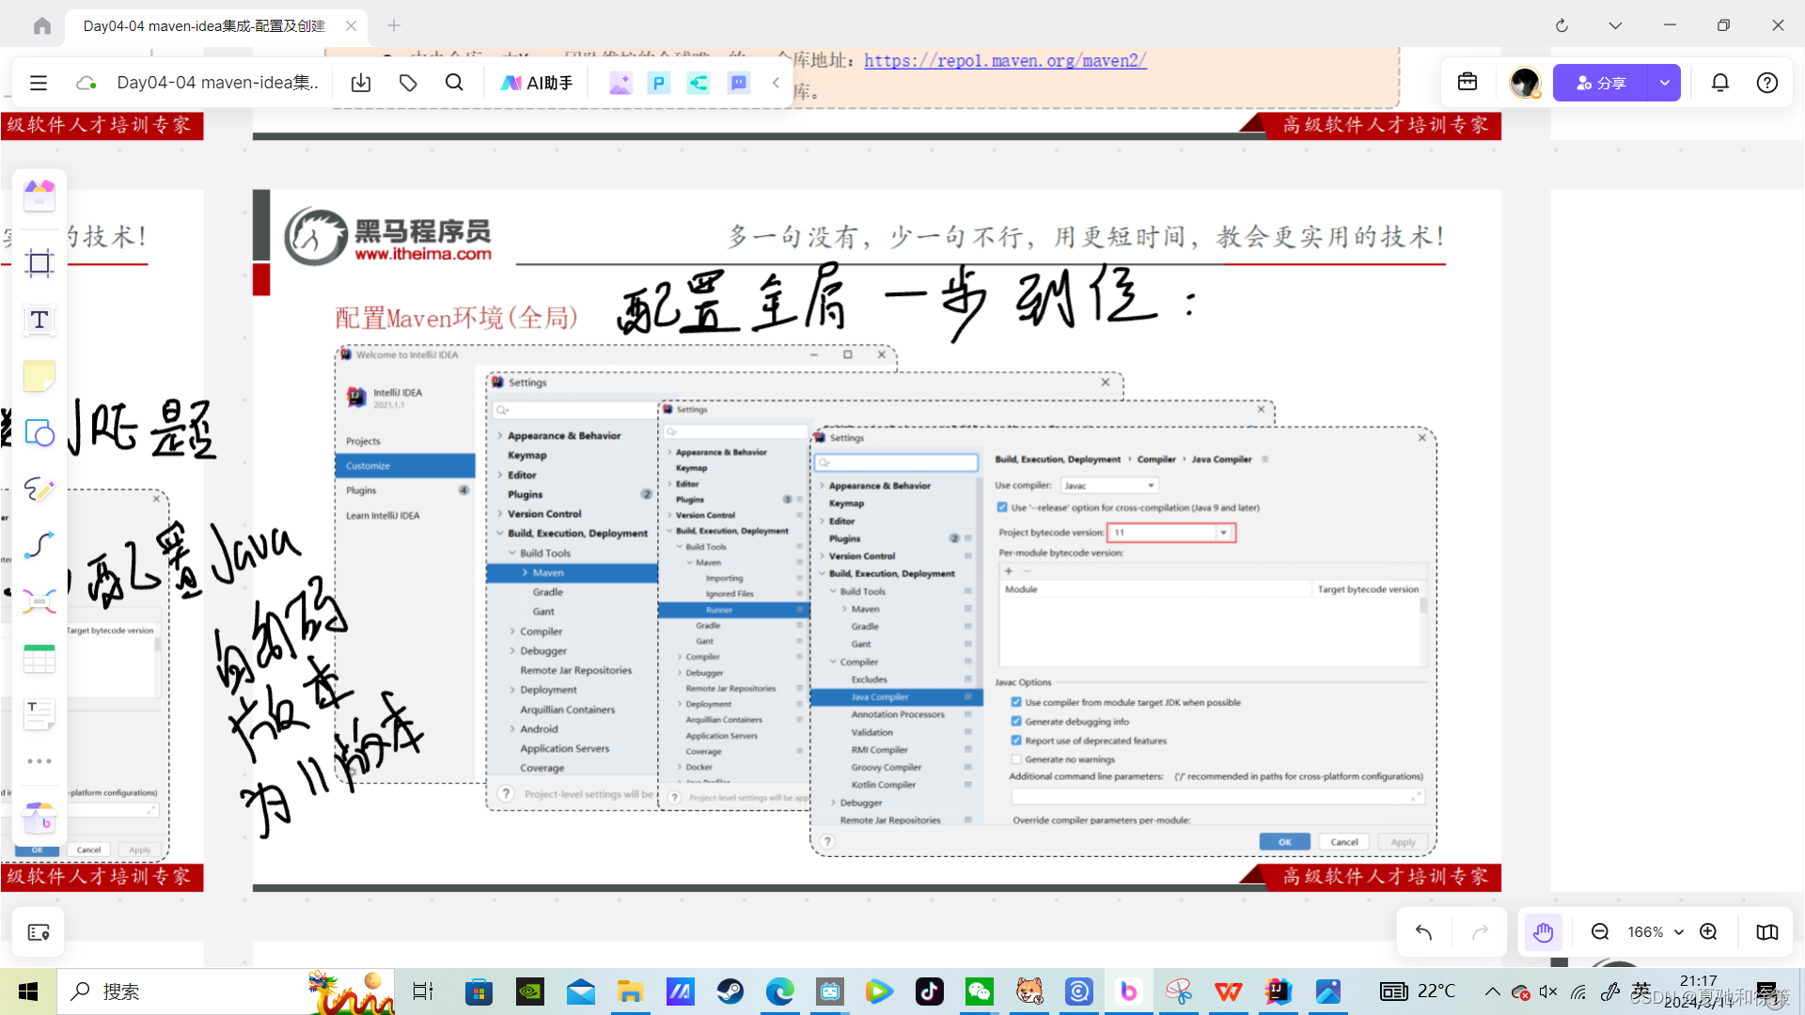The image size is (1805, 1015).
Task: Open the hamburger main menu
Action: click(39, 83)
